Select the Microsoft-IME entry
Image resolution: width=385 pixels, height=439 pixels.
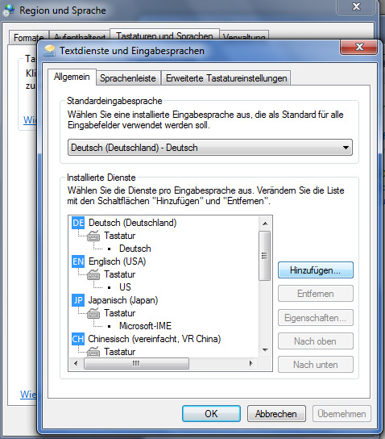[x=145, y=325]
